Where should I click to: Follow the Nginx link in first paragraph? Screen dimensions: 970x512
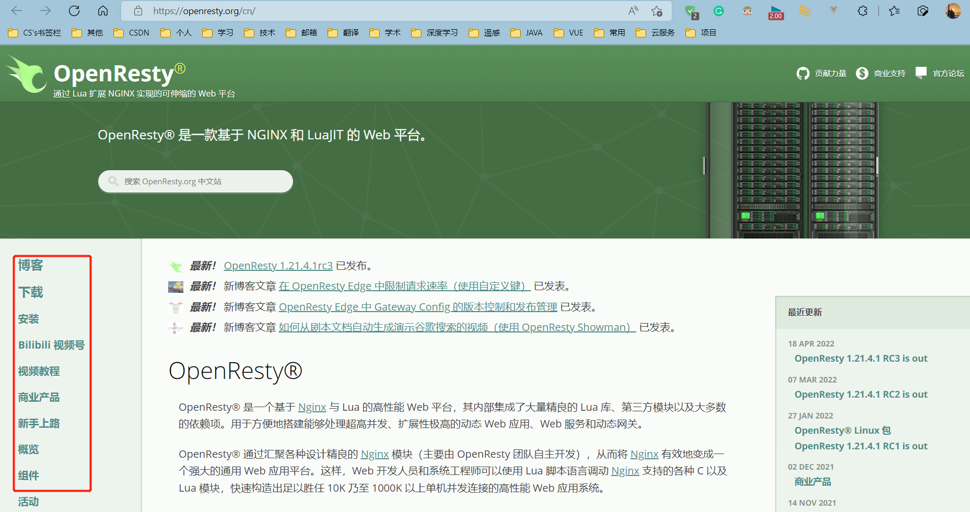[312, 407]
